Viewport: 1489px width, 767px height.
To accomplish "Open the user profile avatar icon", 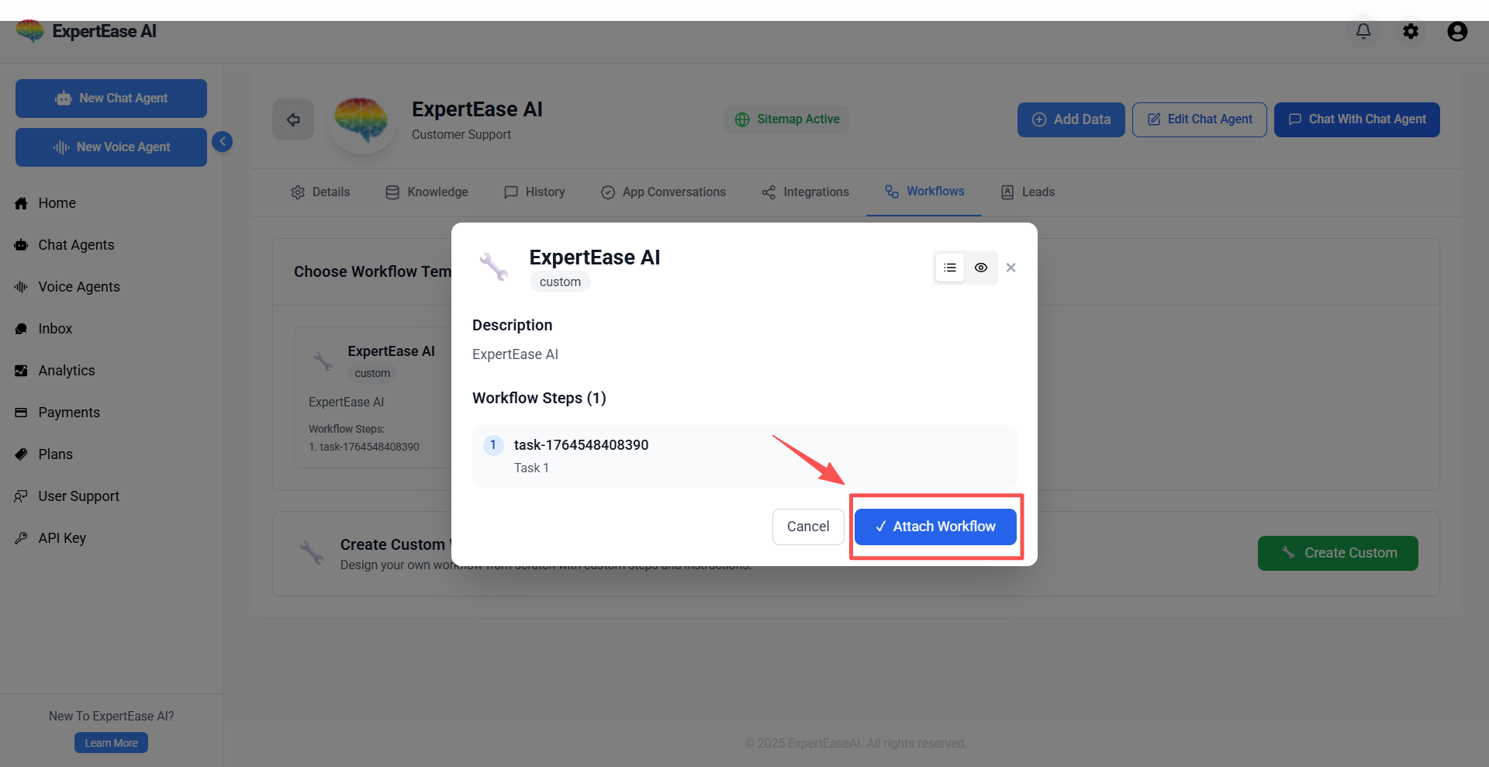I will (1457, 31).
